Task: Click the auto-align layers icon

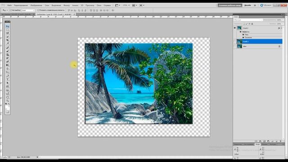Action: pos(113,10)
